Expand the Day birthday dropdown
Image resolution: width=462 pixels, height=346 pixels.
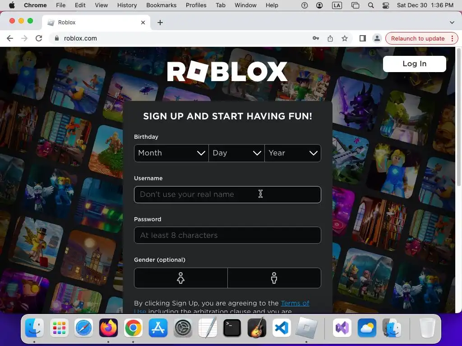tap(236, 153)
